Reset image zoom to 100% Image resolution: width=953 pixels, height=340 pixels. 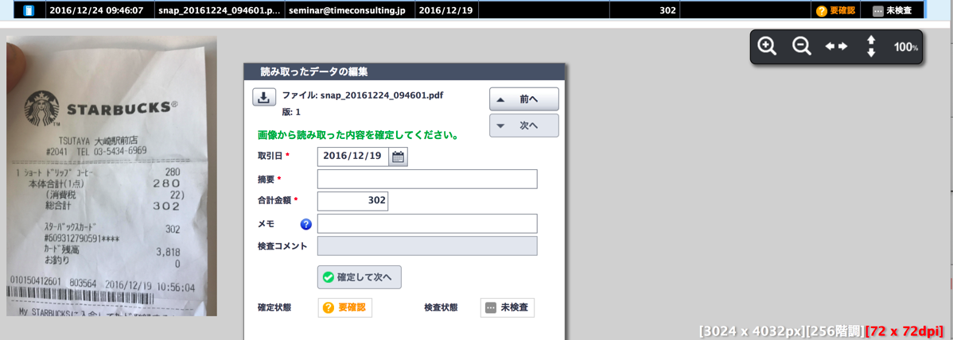(905, 47)
